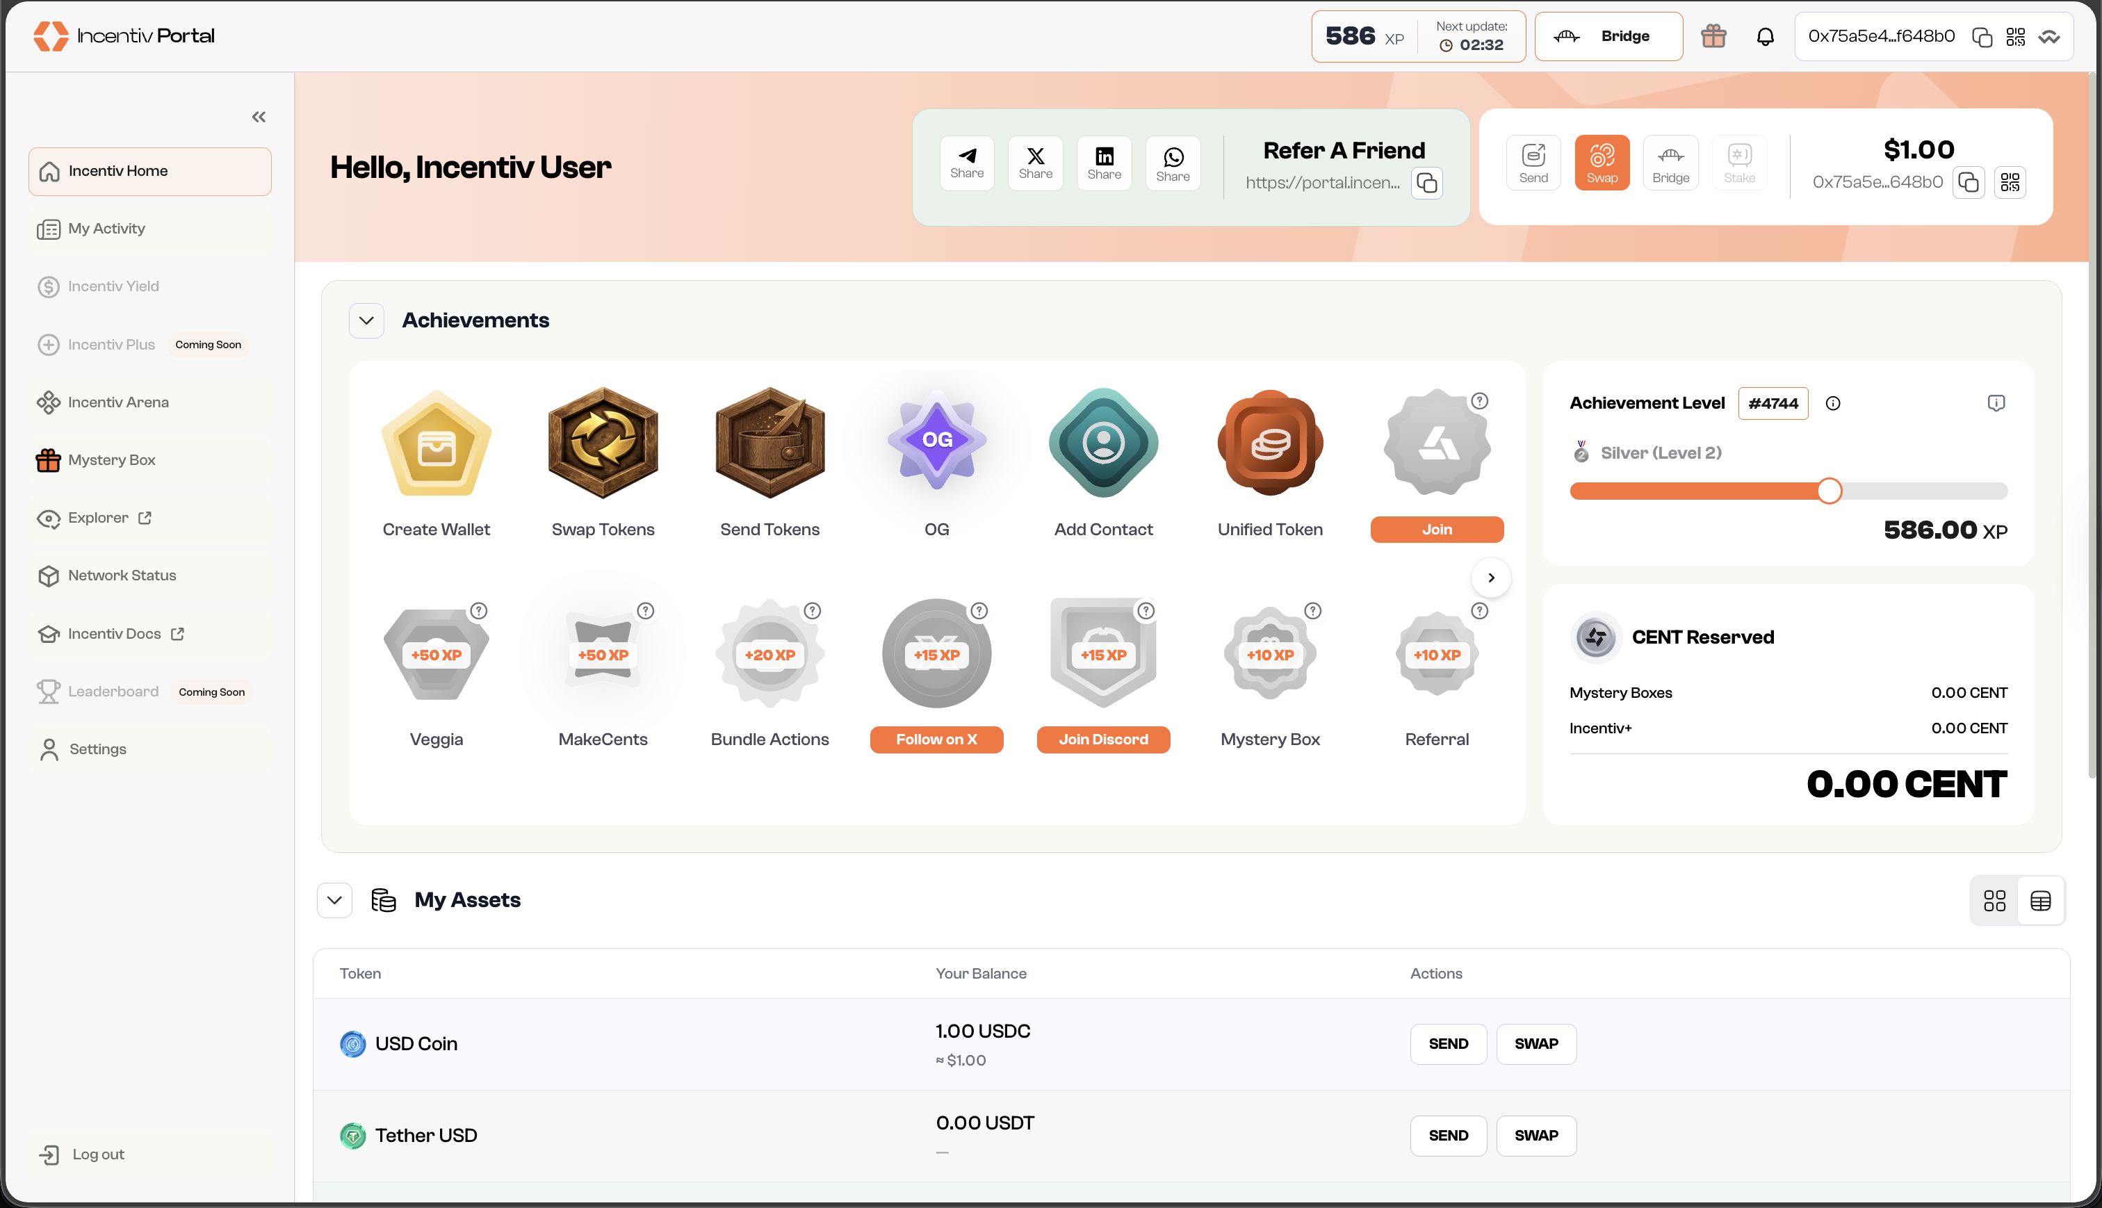Switch My Assets to grid view

[x=1994, y=900]
